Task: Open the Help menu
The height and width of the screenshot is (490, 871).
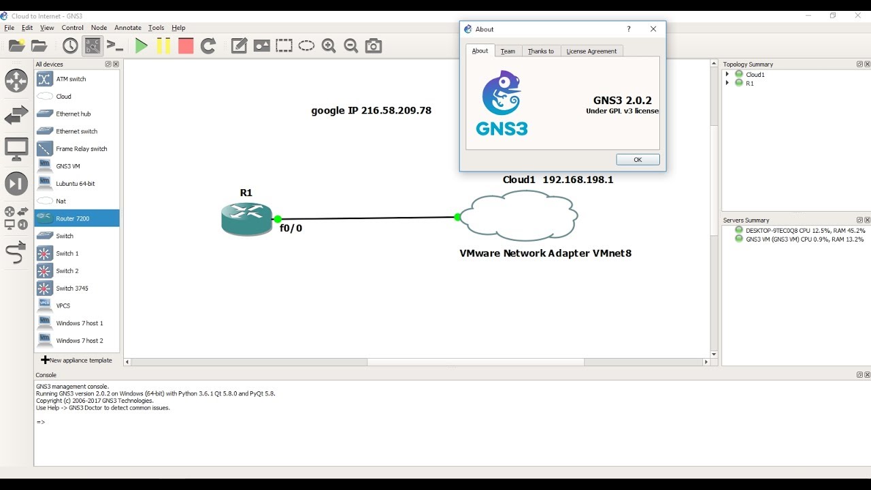Action: point(178,28)
